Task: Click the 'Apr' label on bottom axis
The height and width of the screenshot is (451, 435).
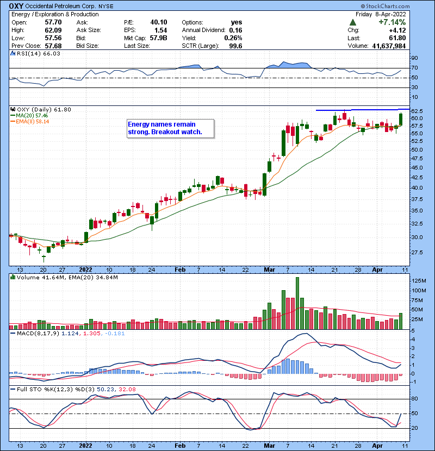Action: [x=377, y=446]
